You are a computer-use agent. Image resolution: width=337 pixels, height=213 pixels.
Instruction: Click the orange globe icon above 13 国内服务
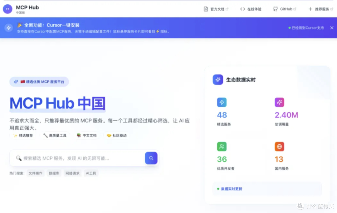coord(279,147)
